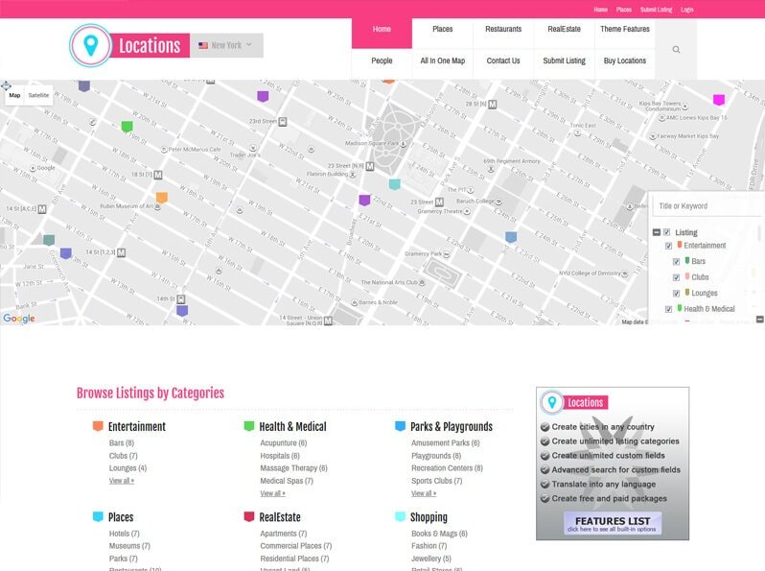This screenshot has height=571, width=765.
Task: Click the Login link in top bar
Action: pyautogui.click(x=687, y=10)
